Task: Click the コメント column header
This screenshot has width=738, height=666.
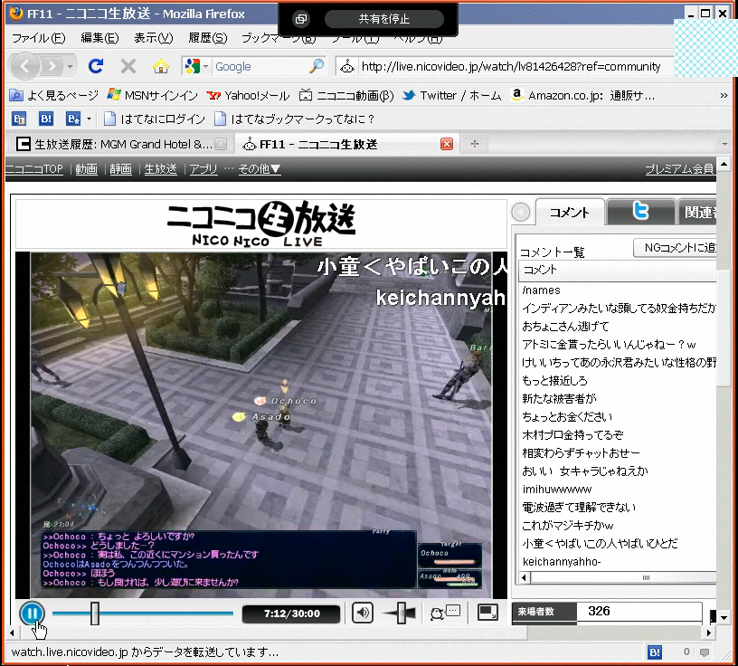Action: coord(618,270)
